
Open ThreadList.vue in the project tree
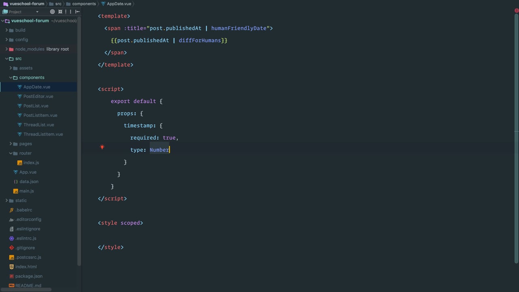(39, 125)
